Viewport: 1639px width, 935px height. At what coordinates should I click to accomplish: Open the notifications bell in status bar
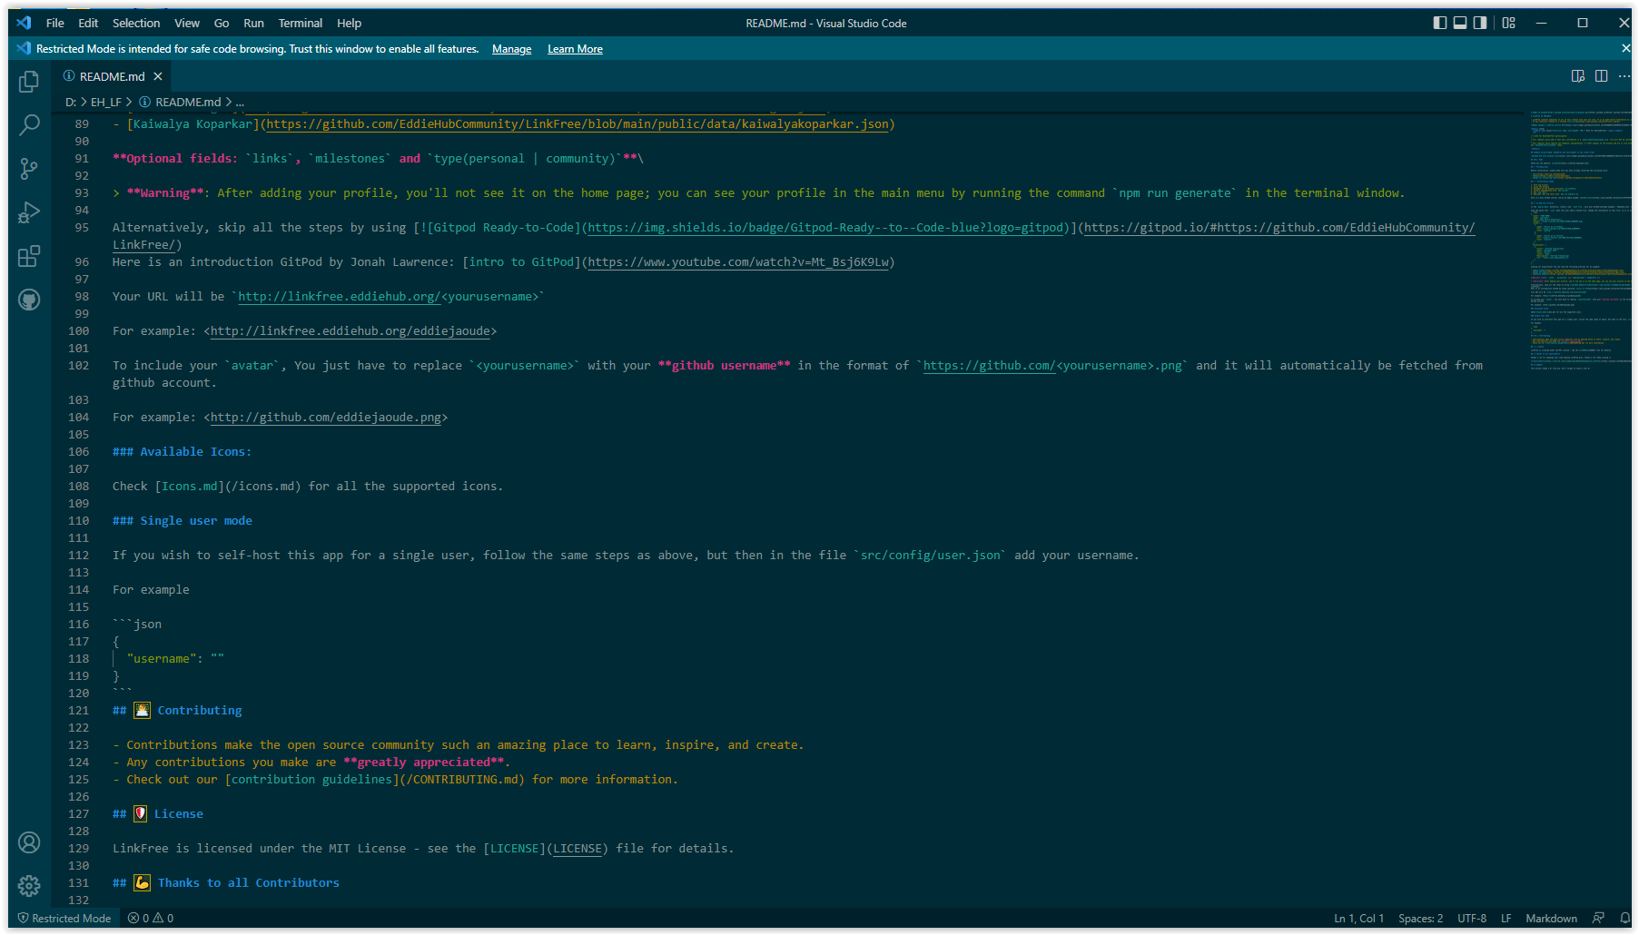point(1625,918)
